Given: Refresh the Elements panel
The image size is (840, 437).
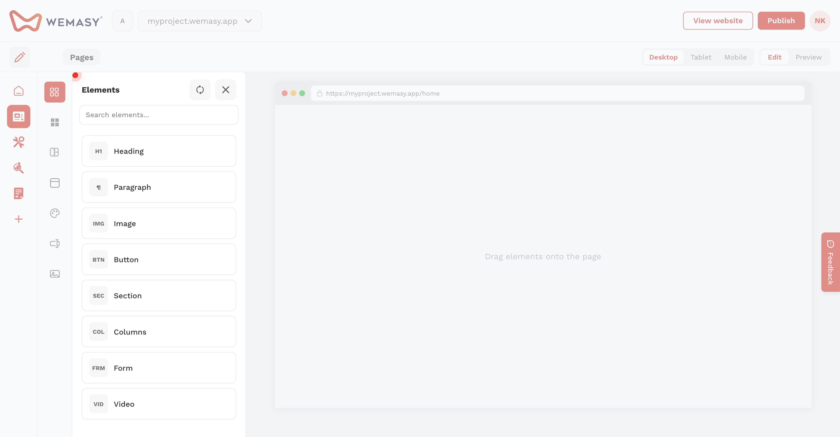Looking at the screenshot, I should click(x=200, y=90).
